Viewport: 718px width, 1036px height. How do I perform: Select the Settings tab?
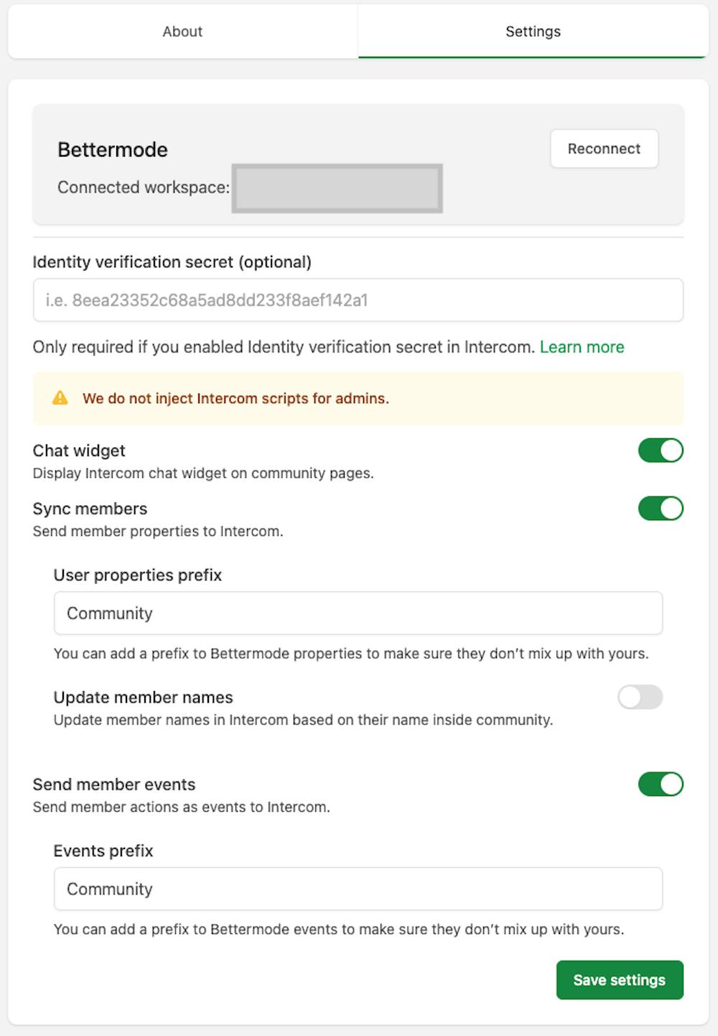click(533, 32)
